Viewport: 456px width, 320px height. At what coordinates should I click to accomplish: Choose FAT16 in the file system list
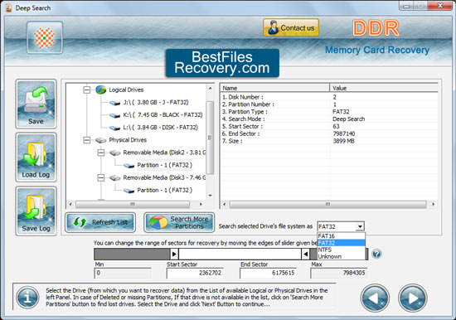click(341, 236)
